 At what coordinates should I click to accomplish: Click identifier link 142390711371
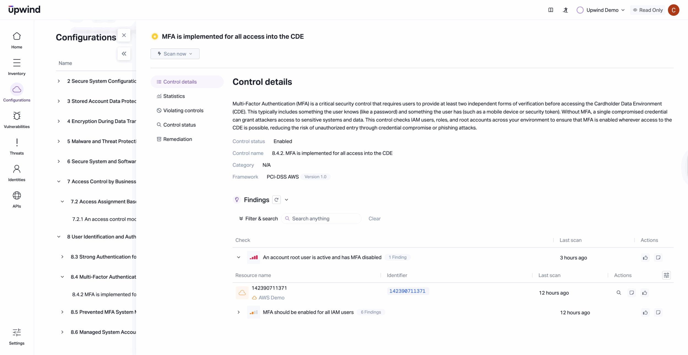click(x=407, y=291)
